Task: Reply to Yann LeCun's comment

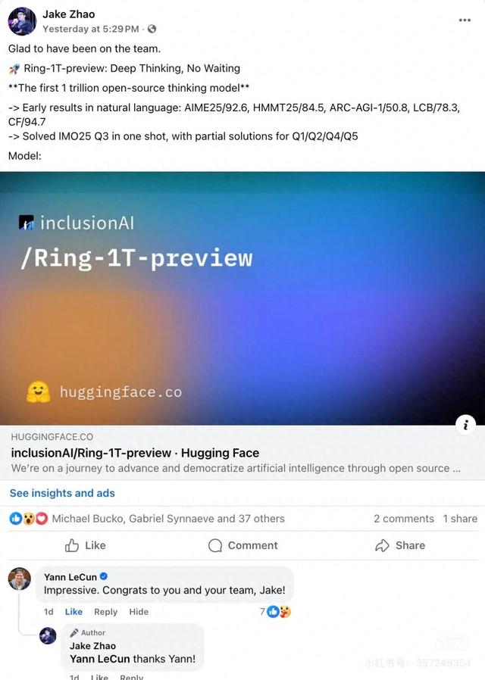Action: click(105, 612)
